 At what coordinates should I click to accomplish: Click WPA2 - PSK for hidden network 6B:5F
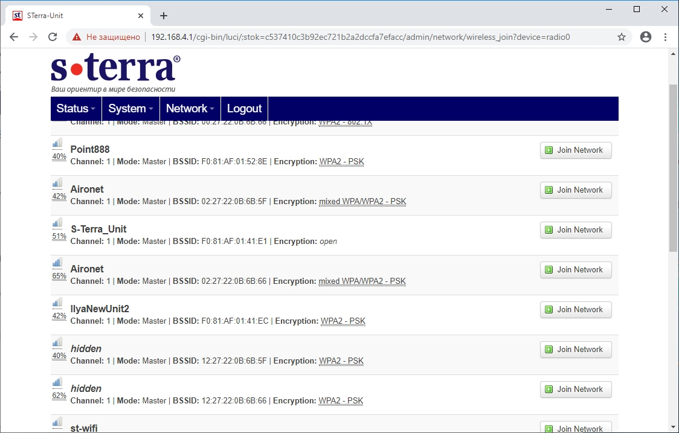[341, 361]
